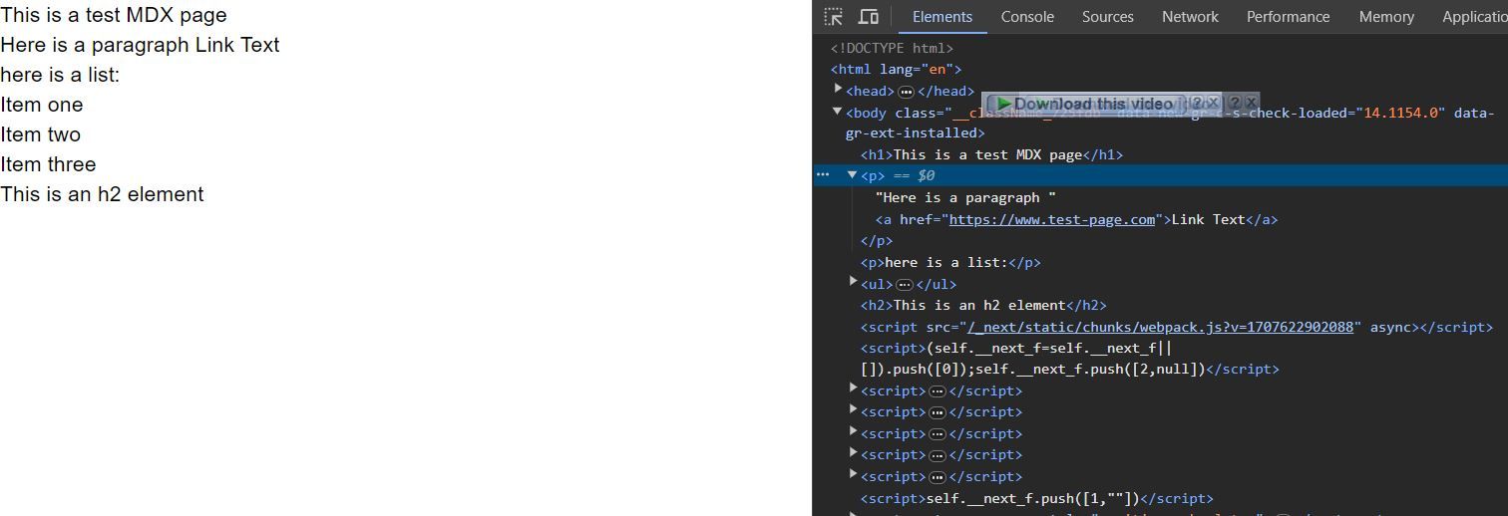
Task: Open the Memory tab
Action: point(1386,17)
